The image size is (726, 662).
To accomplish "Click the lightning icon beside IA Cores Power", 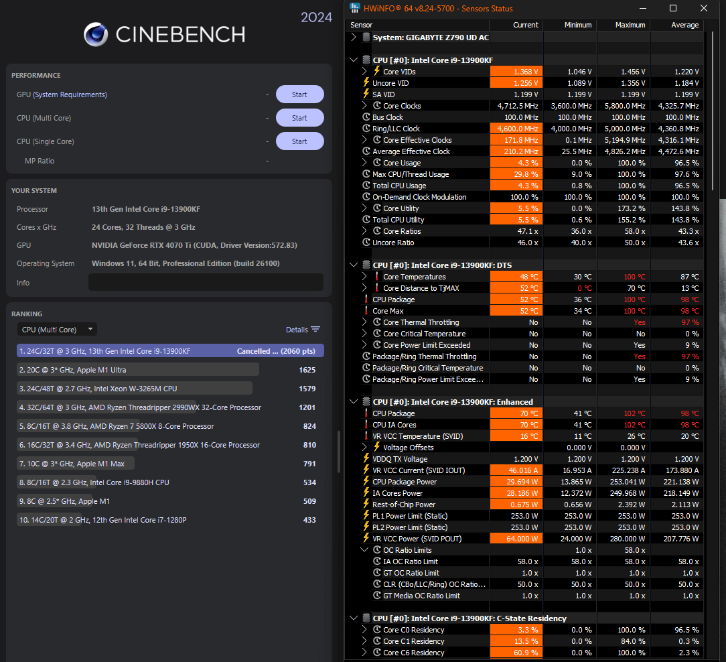I will point(366,493).
